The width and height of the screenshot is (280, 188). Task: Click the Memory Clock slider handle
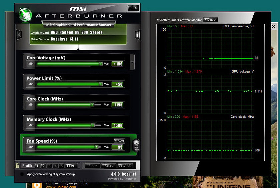[x=92, y=125]
